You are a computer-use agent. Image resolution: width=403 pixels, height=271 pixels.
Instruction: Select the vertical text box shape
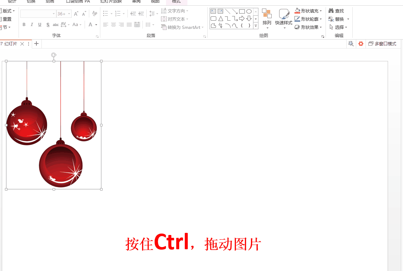[x=221, y=11]
